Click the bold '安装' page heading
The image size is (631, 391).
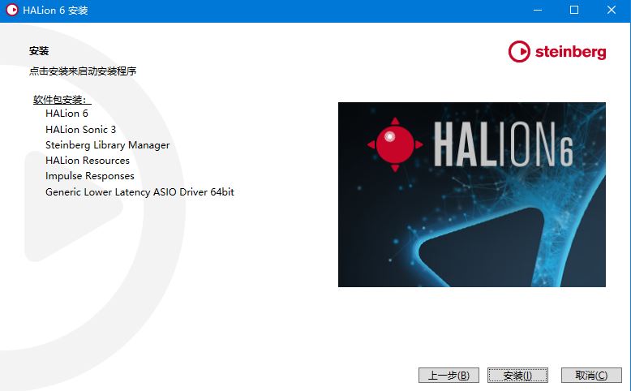pos(39,51)
